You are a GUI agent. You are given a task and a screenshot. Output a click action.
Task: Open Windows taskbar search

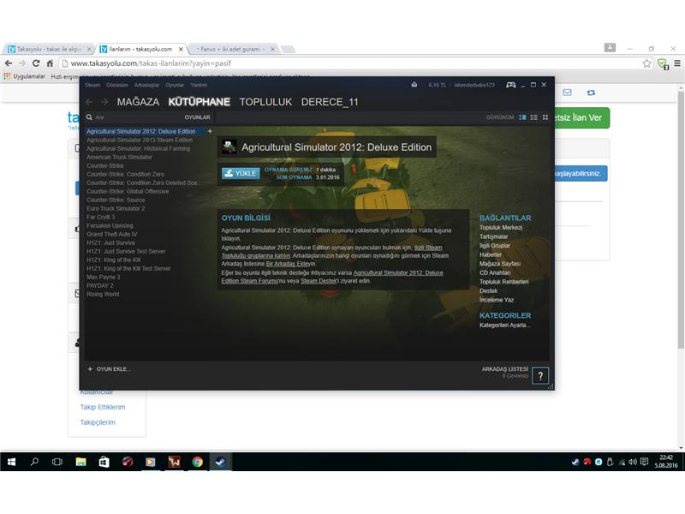point(34,462)
